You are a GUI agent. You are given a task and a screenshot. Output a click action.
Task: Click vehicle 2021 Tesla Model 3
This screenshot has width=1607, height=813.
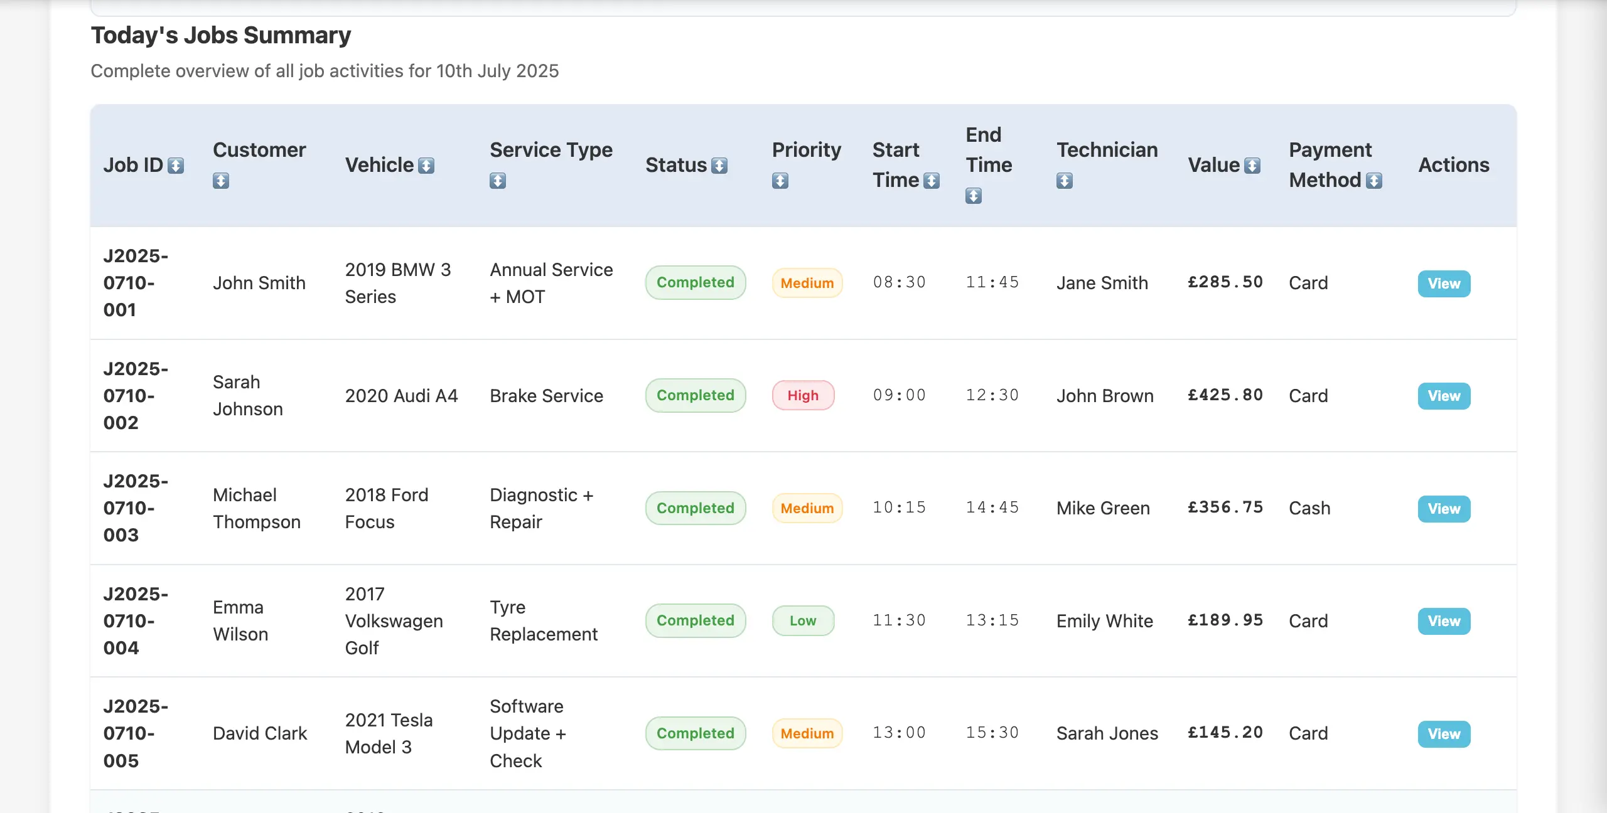tap(389, 733)
